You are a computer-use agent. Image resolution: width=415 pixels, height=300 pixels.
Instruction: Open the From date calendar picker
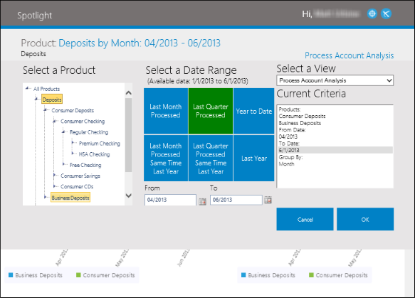click(x=202, y=201)
